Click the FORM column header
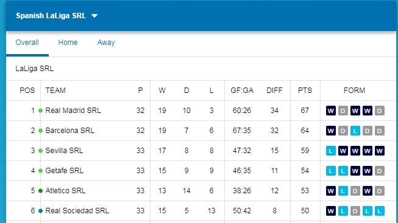This screenshot has height=223, width=398. [x=354, y=91]
